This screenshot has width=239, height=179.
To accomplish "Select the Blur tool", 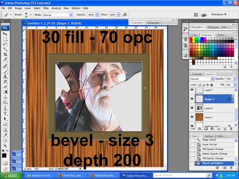I will click(5, 97).
